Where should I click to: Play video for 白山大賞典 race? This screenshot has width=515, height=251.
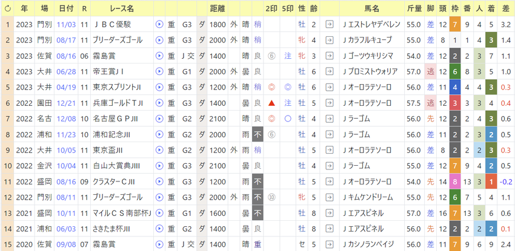tap(159, 166)
